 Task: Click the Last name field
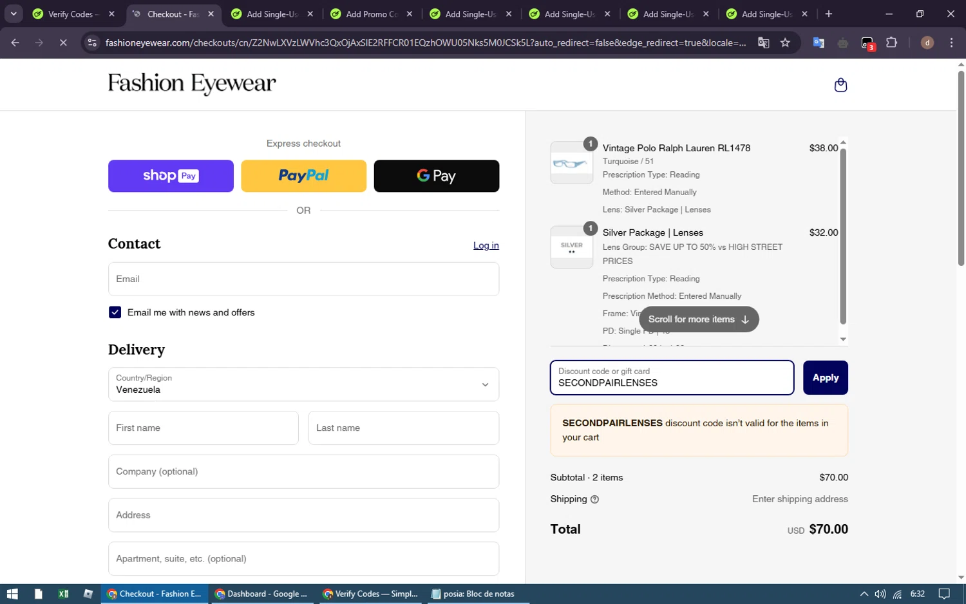403,428
